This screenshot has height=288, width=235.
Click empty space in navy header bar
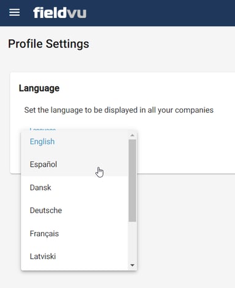[x=160, y=13]
